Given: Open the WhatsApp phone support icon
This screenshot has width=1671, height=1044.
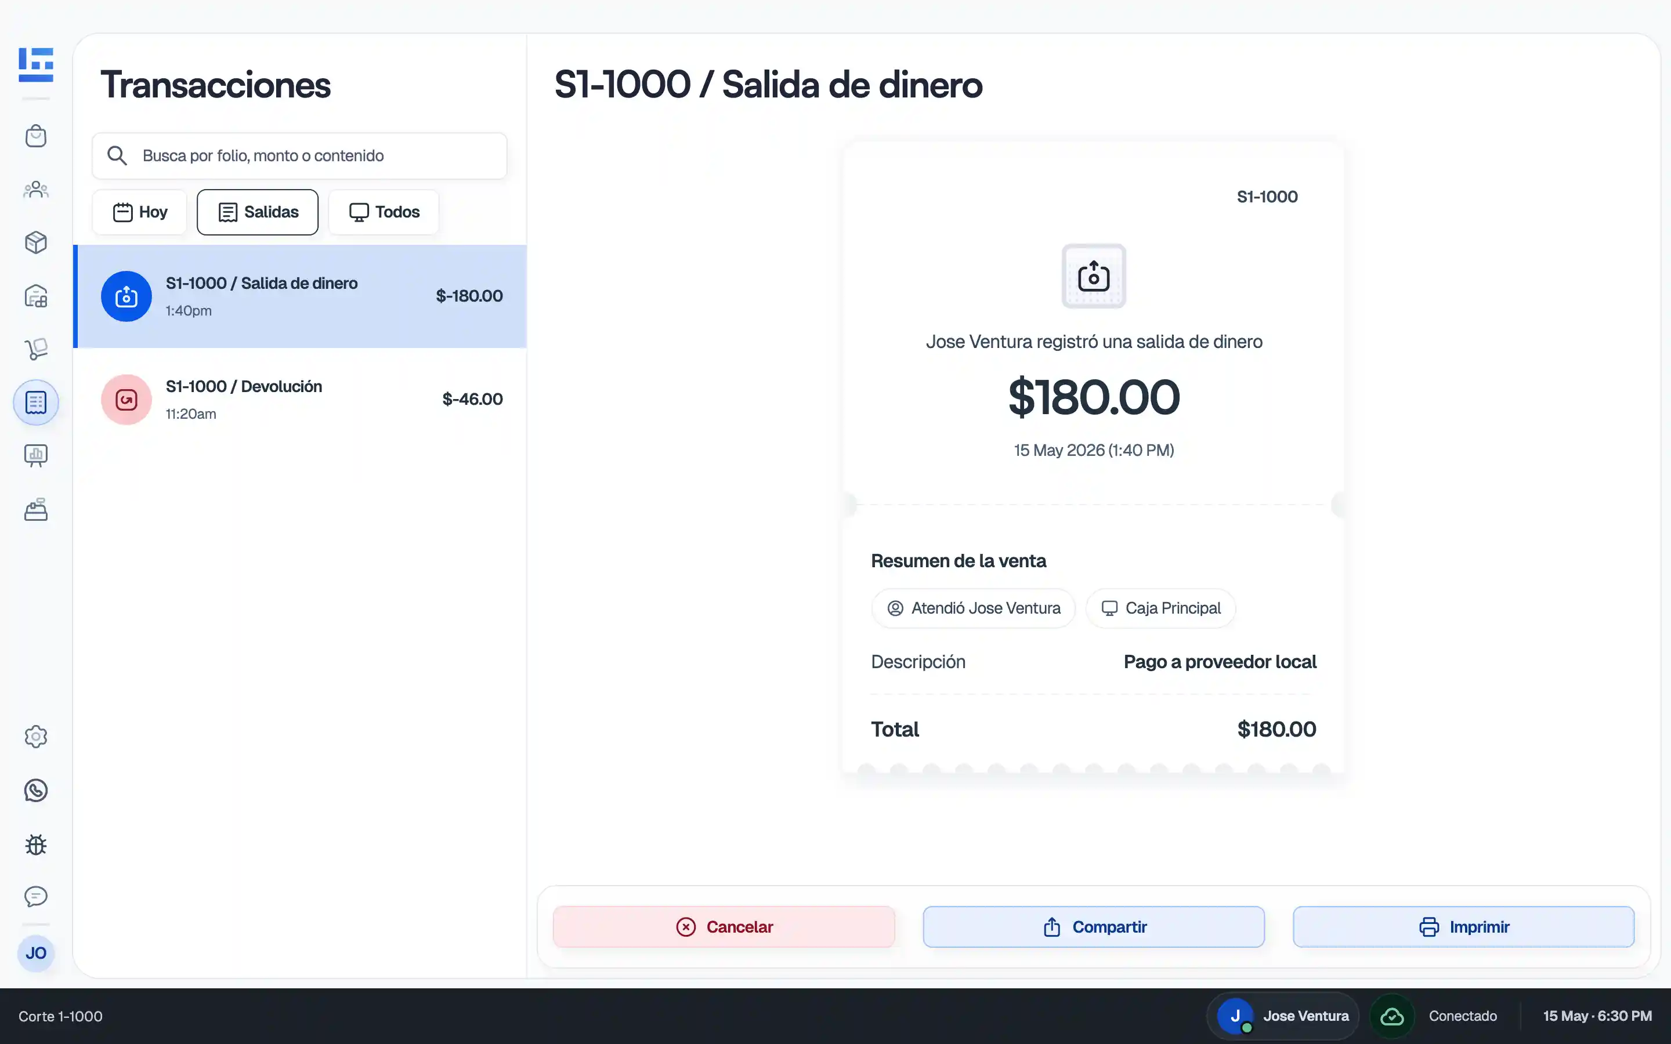Looking at the screenshot, I should coord(36,791).
